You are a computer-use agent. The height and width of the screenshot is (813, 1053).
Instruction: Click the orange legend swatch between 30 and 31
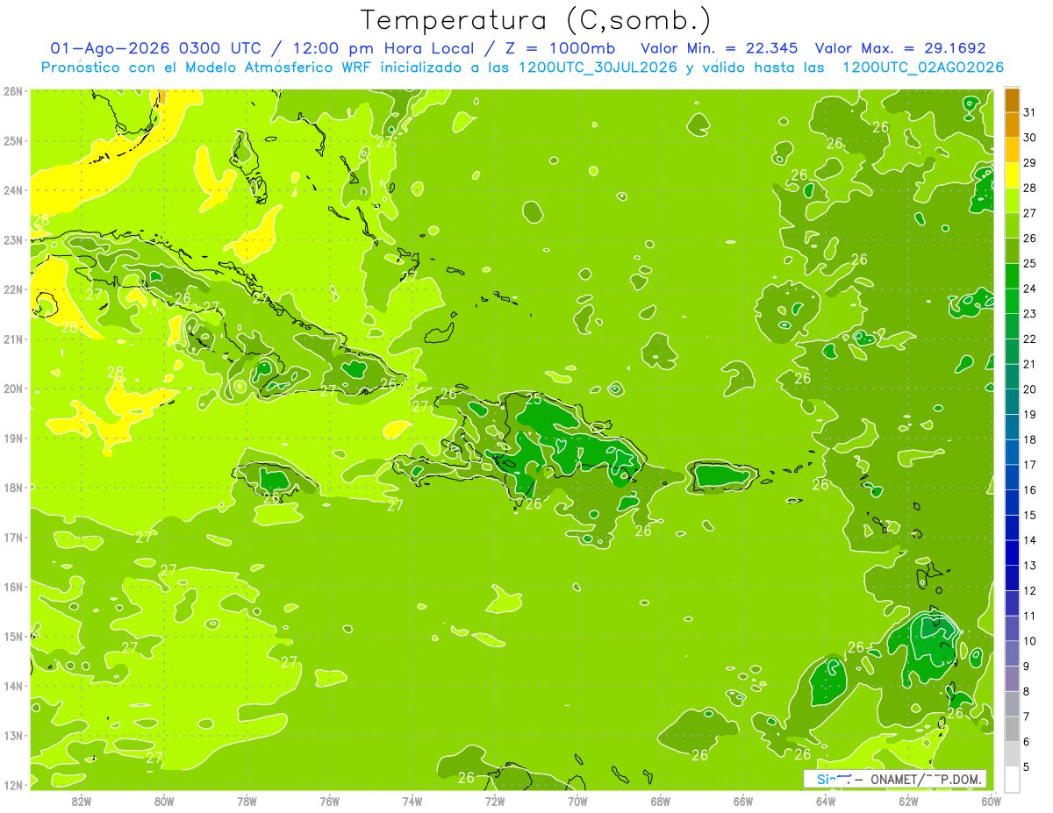click(1013, 125)
